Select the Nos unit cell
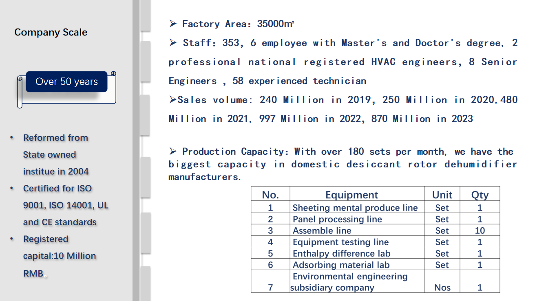 point(442,288)
